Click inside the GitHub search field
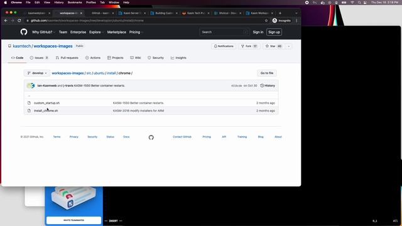The width and height of the screenshot is (402, 226). click(x=224, y=32)
